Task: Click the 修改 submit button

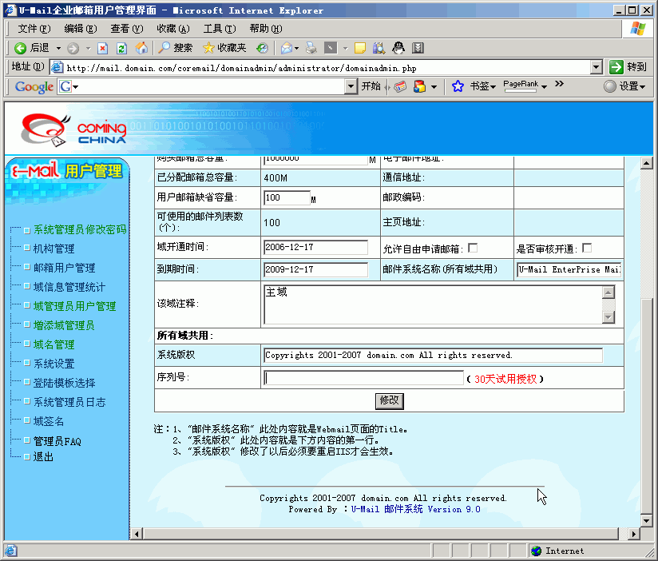Action: click(389, 400)
